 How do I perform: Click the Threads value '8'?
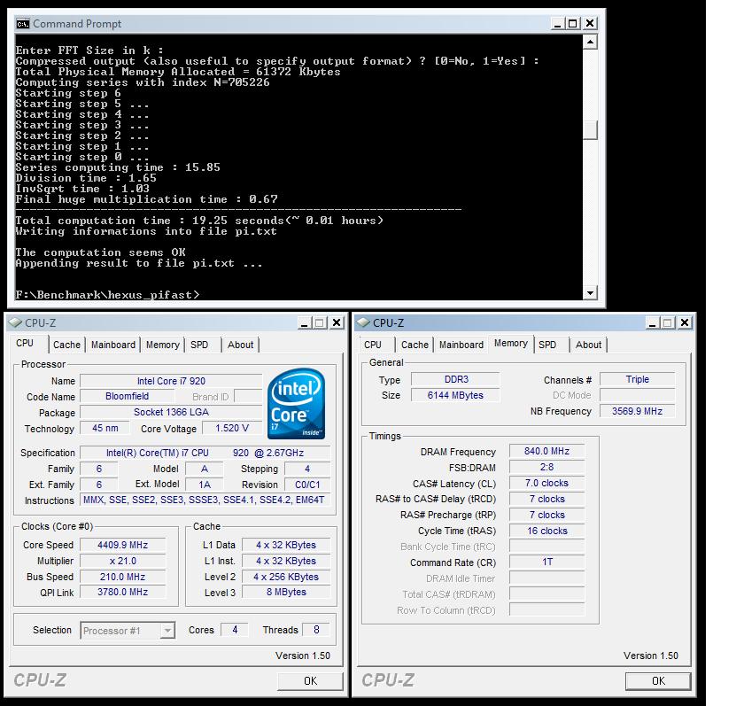(x=316, y=630)
